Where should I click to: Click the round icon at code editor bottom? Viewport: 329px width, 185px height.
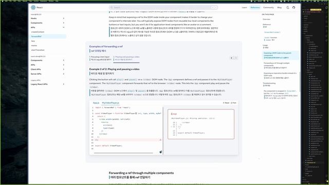(160, 152)
